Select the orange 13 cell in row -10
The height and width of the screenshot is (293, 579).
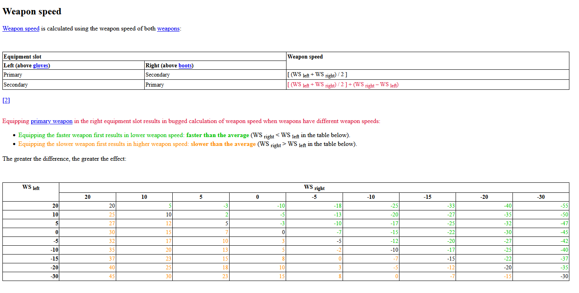pyautogui.click(x=201, y=250)
